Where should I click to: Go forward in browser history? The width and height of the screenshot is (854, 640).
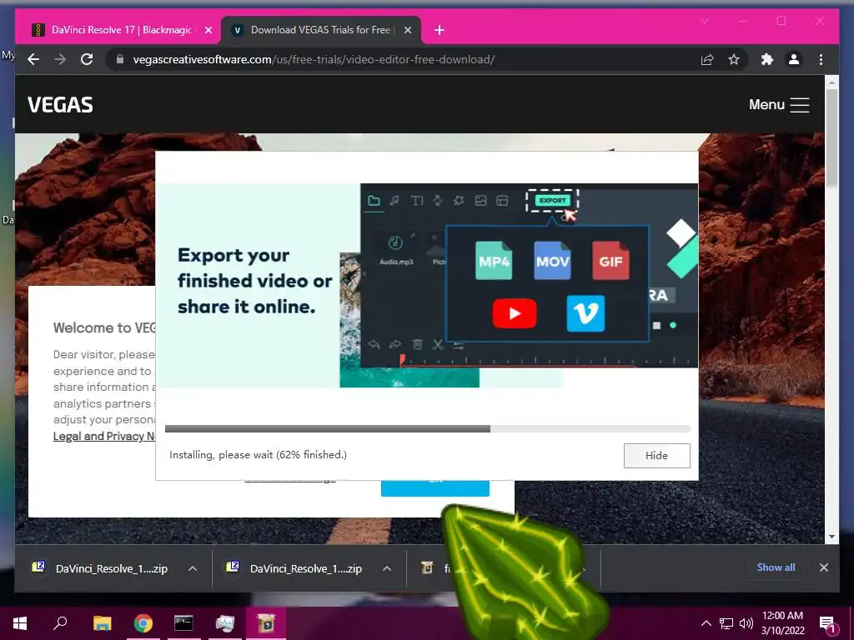click(x=60, y=59)
